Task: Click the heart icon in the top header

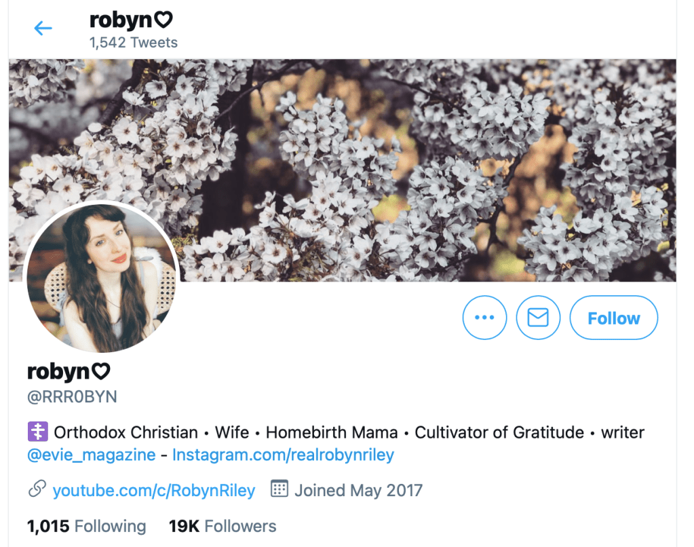Action: [163, 21]
